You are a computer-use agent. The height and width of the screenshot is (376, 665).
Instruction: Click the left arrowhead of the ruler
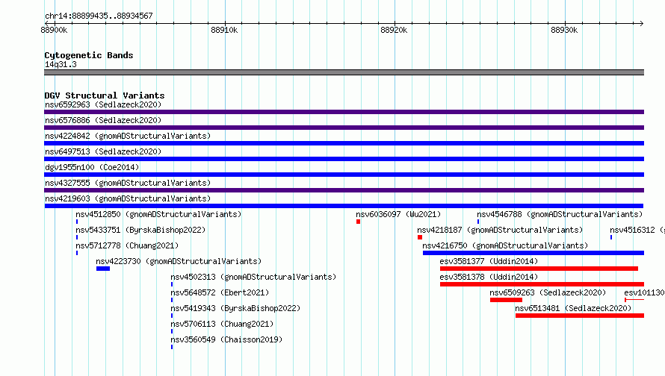pos(46,23)
